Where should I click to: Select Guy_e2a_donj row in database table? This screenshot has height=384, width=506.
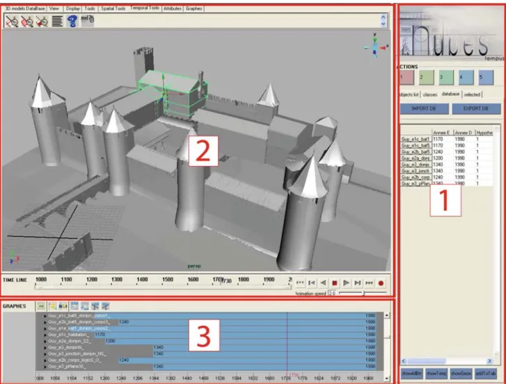pos(446,158)
